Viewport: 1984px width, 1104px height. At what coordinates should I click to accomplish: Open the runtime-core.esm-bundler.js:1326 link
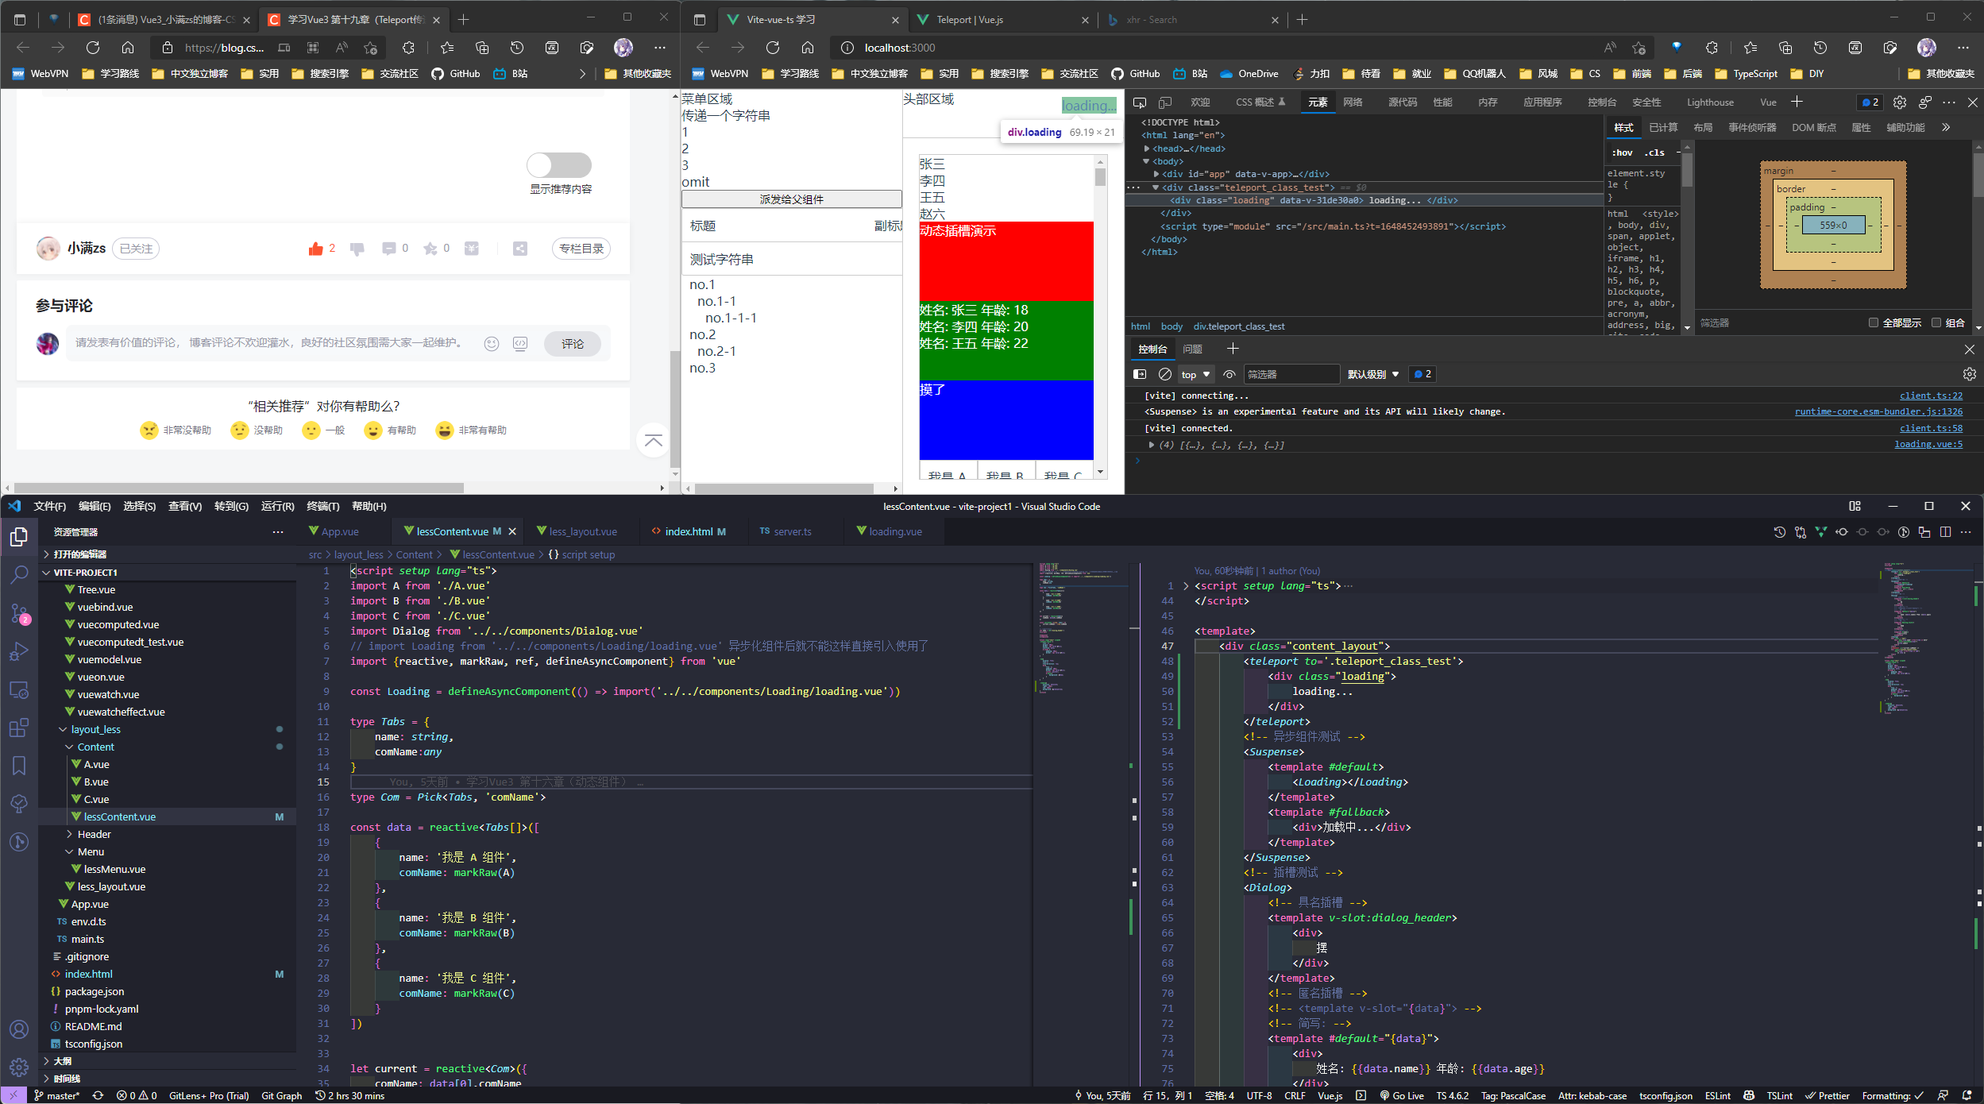[x=1878, y=411]
